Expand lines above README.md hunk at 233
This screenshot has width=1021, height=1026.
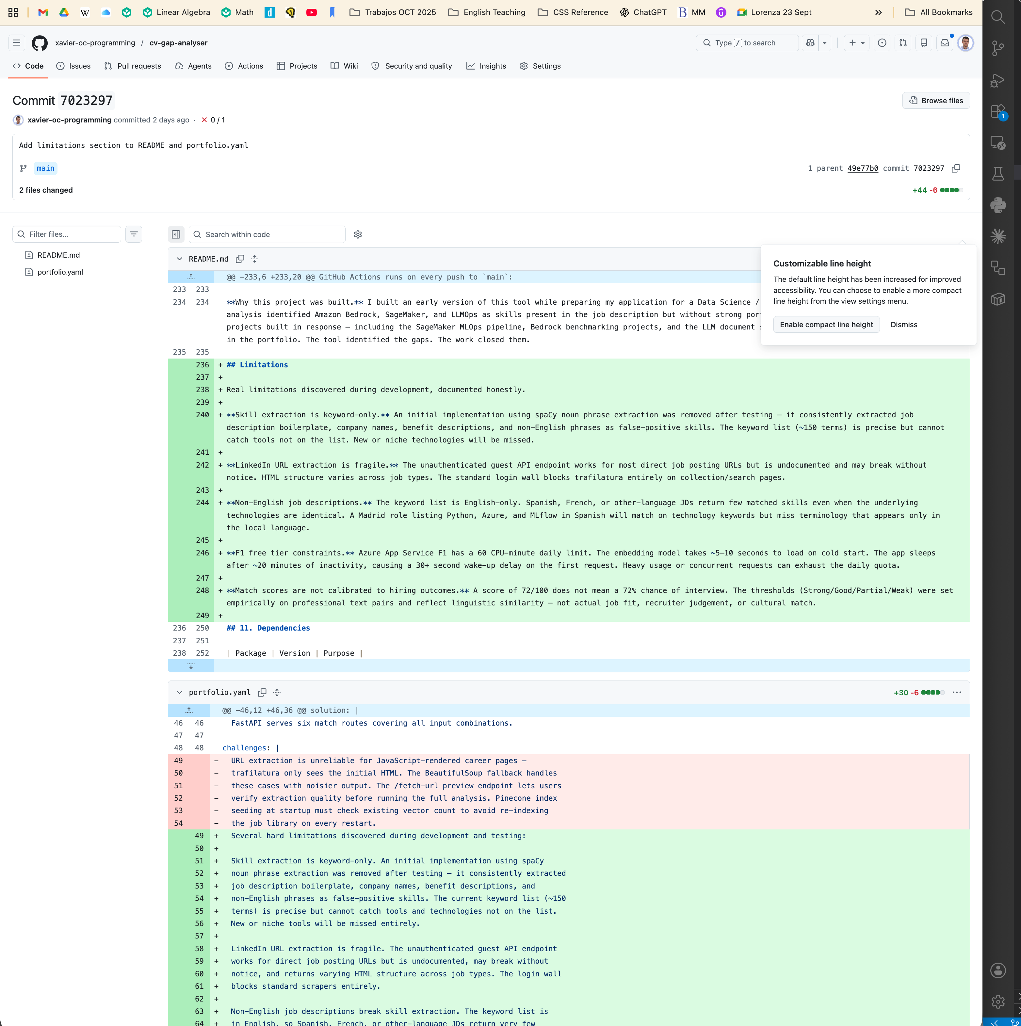click(x=191, y=277)
